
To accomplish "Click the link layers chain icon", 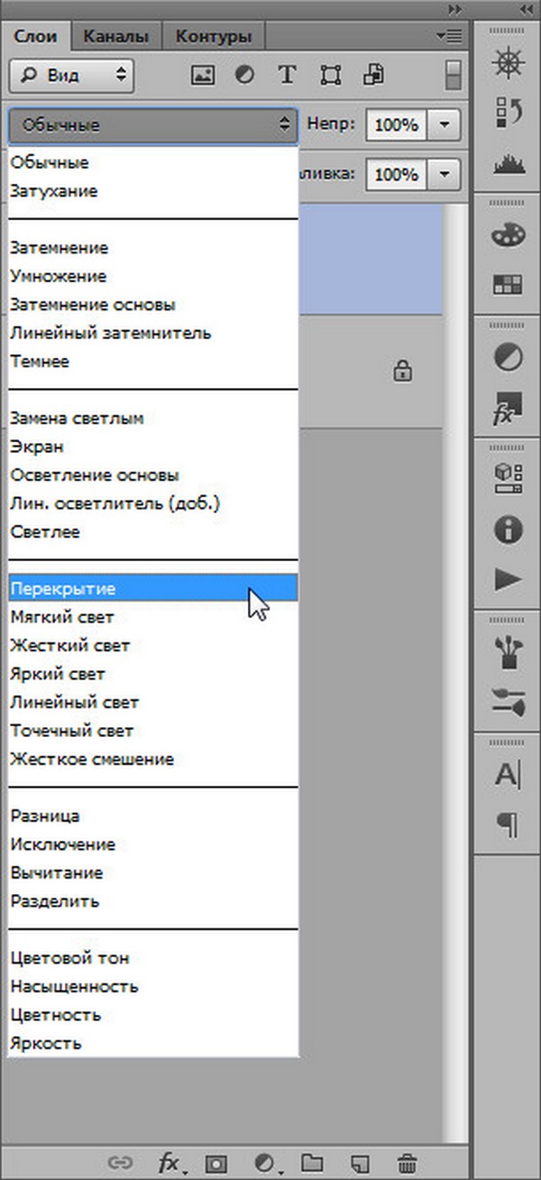I will point(120,1163).
